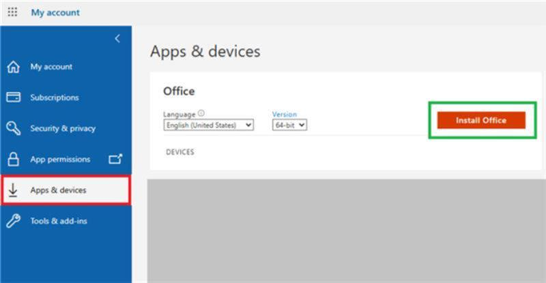The height and width of the screenshot is (283, 546).
Task: Click the external link icon on App permissions
Action: click(x=115, y=159)
